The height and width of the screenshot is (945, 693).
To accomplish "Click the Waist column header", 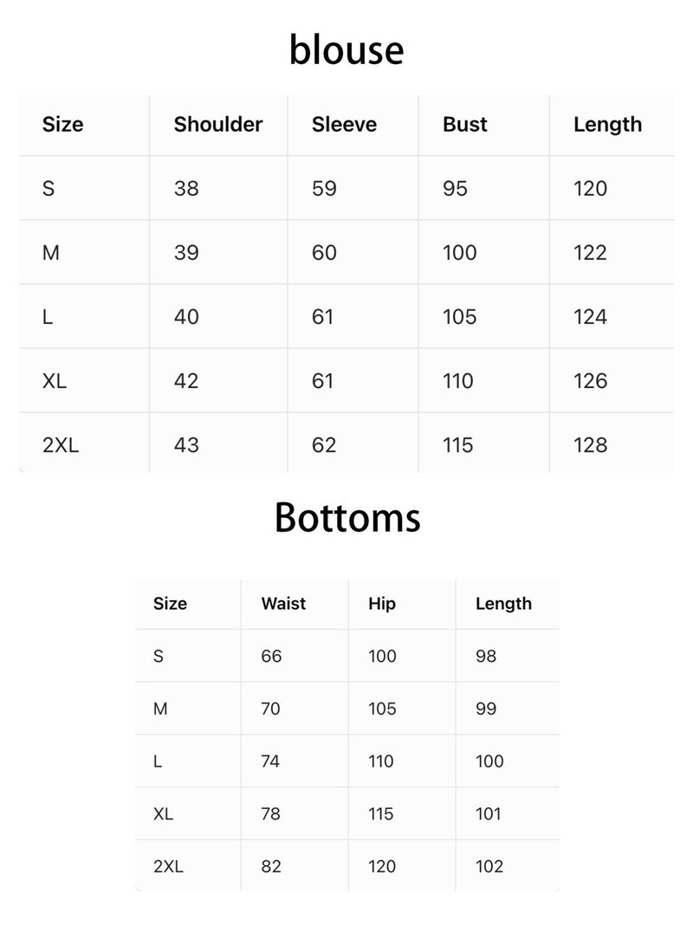I will (283, 604).
